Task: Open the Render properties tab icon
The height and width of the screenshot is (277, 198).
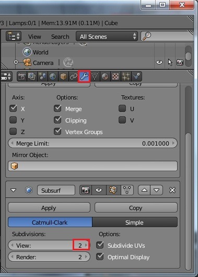Action: pyautogui.click(x=22, y=76)
